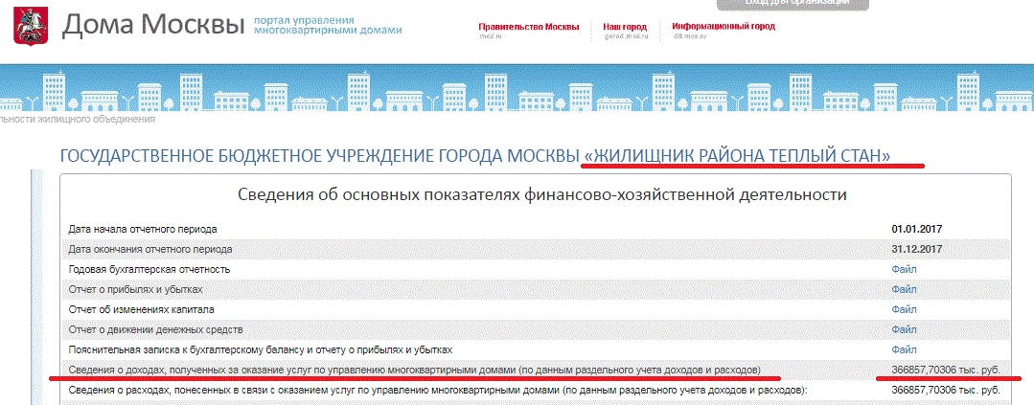Click the Сведения о расходах row text

[437, 390]
